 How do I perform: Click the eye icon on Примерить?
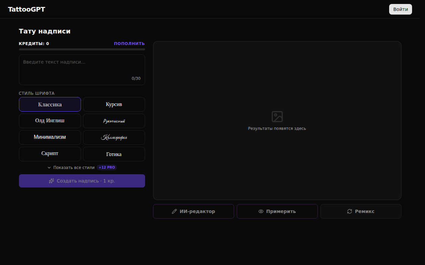[x=261, y=211]
